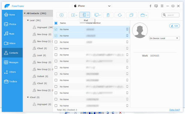
Task: Click the toolbox briefcase toolbar icon
Action: point(142,15)
